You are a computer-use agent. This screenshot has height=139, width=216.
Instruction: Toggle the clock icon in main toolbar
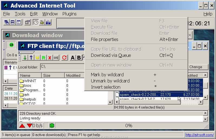[35, 22]
